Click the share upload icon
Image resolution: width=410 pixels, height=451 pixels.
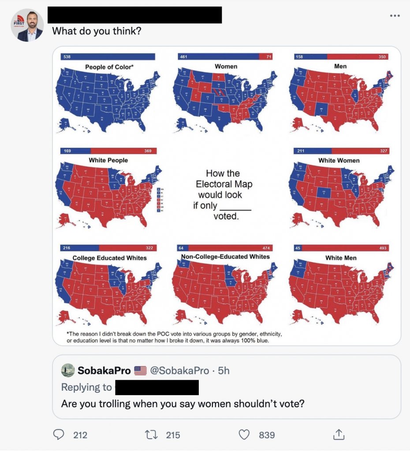pos(339,434)
